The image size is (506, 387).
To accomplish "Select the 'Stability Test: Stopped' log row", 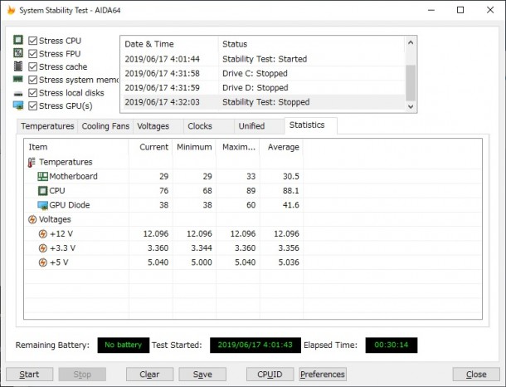I will [263, 102].
